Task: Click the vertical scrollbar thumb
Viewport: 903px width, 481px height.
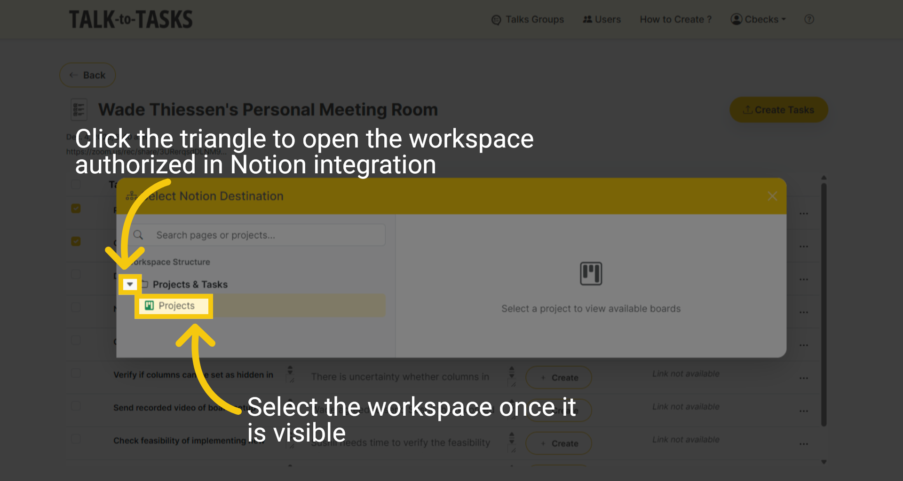Action: [824, 304]
